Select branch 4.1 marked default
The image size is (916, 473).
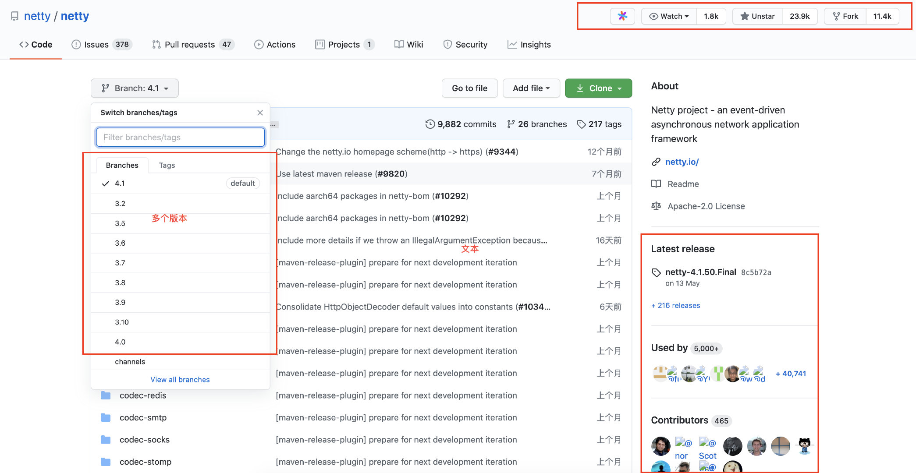click(181, 183)
